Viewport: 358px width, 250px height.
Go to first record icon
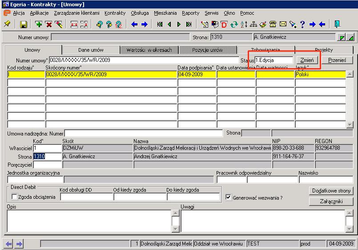coord(160,24)
